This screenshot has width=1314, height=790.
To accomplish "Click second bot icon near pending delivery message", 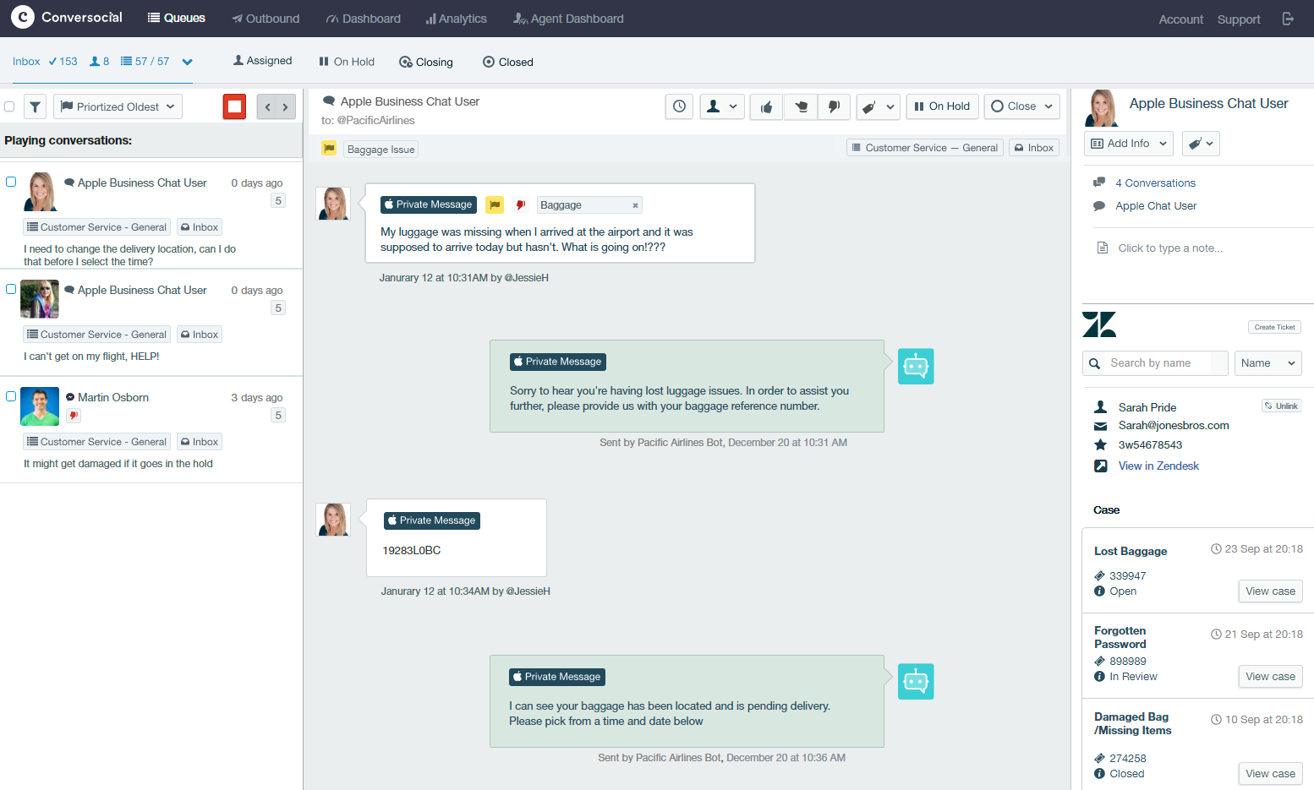I will (916, 682).
